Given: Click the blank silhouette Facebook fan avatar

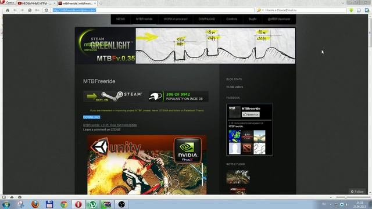Looking at the screenshot, I should [235, 149].
